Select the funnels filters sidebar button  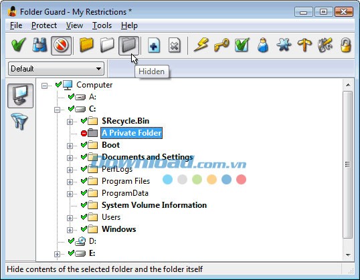[x=19, y=122]
